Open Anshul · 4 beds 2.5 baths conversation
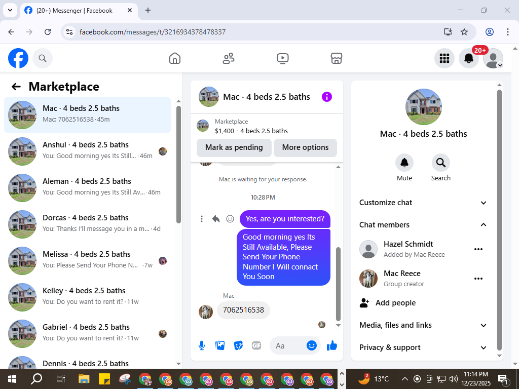Viewport: 519px width, 389px height. pos(87,151)
